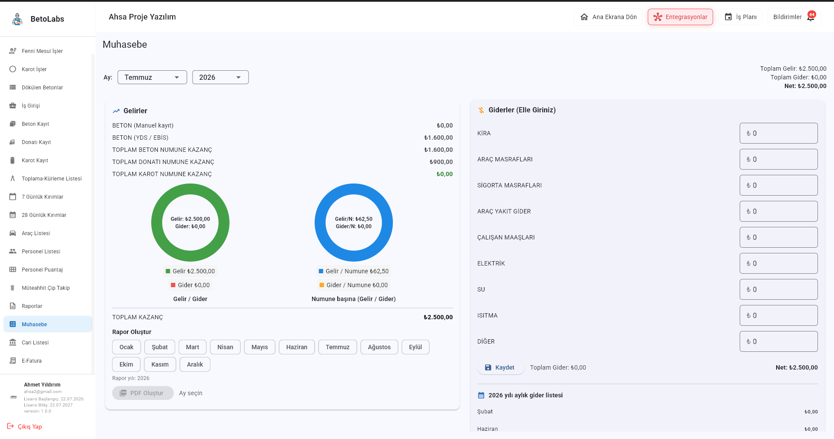Click the Personel Listesi people icon
The height and width of the screenshot is (439, 834).
point(13,251)
